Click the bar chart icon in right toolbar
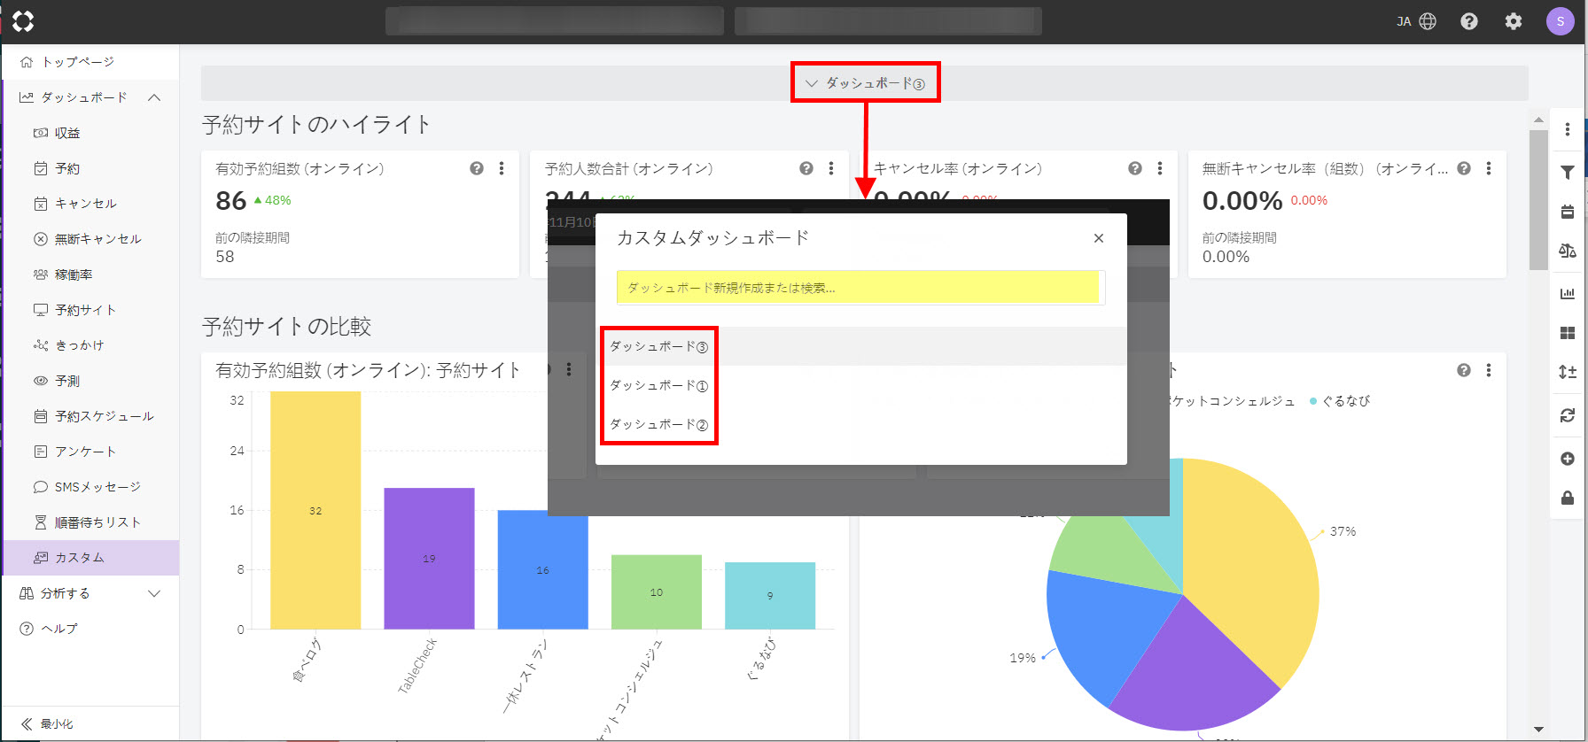Screen dimensions: 1588x742 [1568, 293]
